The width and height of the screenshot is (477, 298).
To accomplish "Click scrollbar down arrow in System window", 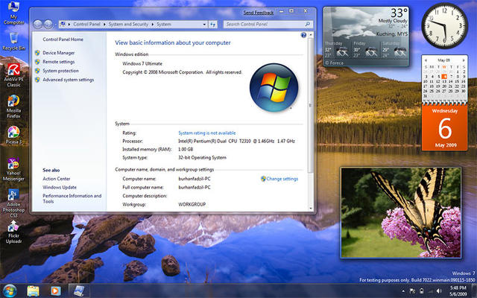I will [x=311, y=209].
